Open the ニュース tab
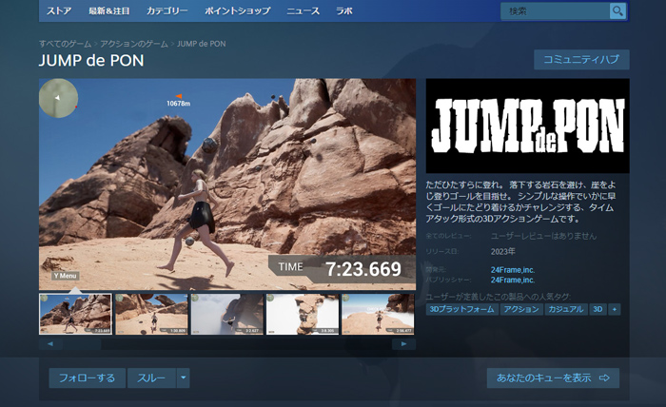Screen dimensions: 666x407 (303, 11)
